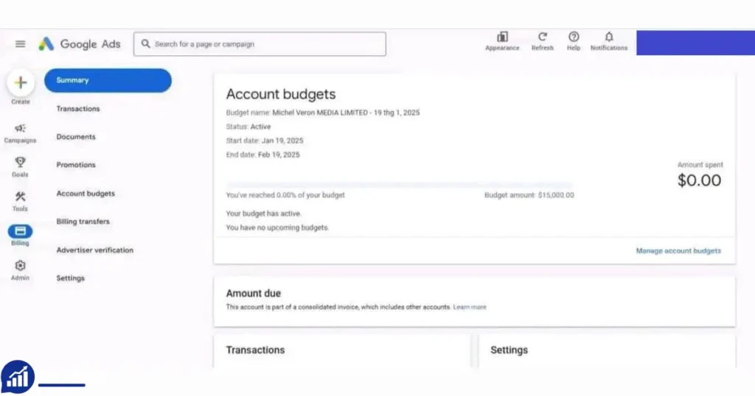Image resolution: width=755 pixels, height=396 pixels.
Task: Go to Transactions in billing menu
Action: (x=78, y=109)
